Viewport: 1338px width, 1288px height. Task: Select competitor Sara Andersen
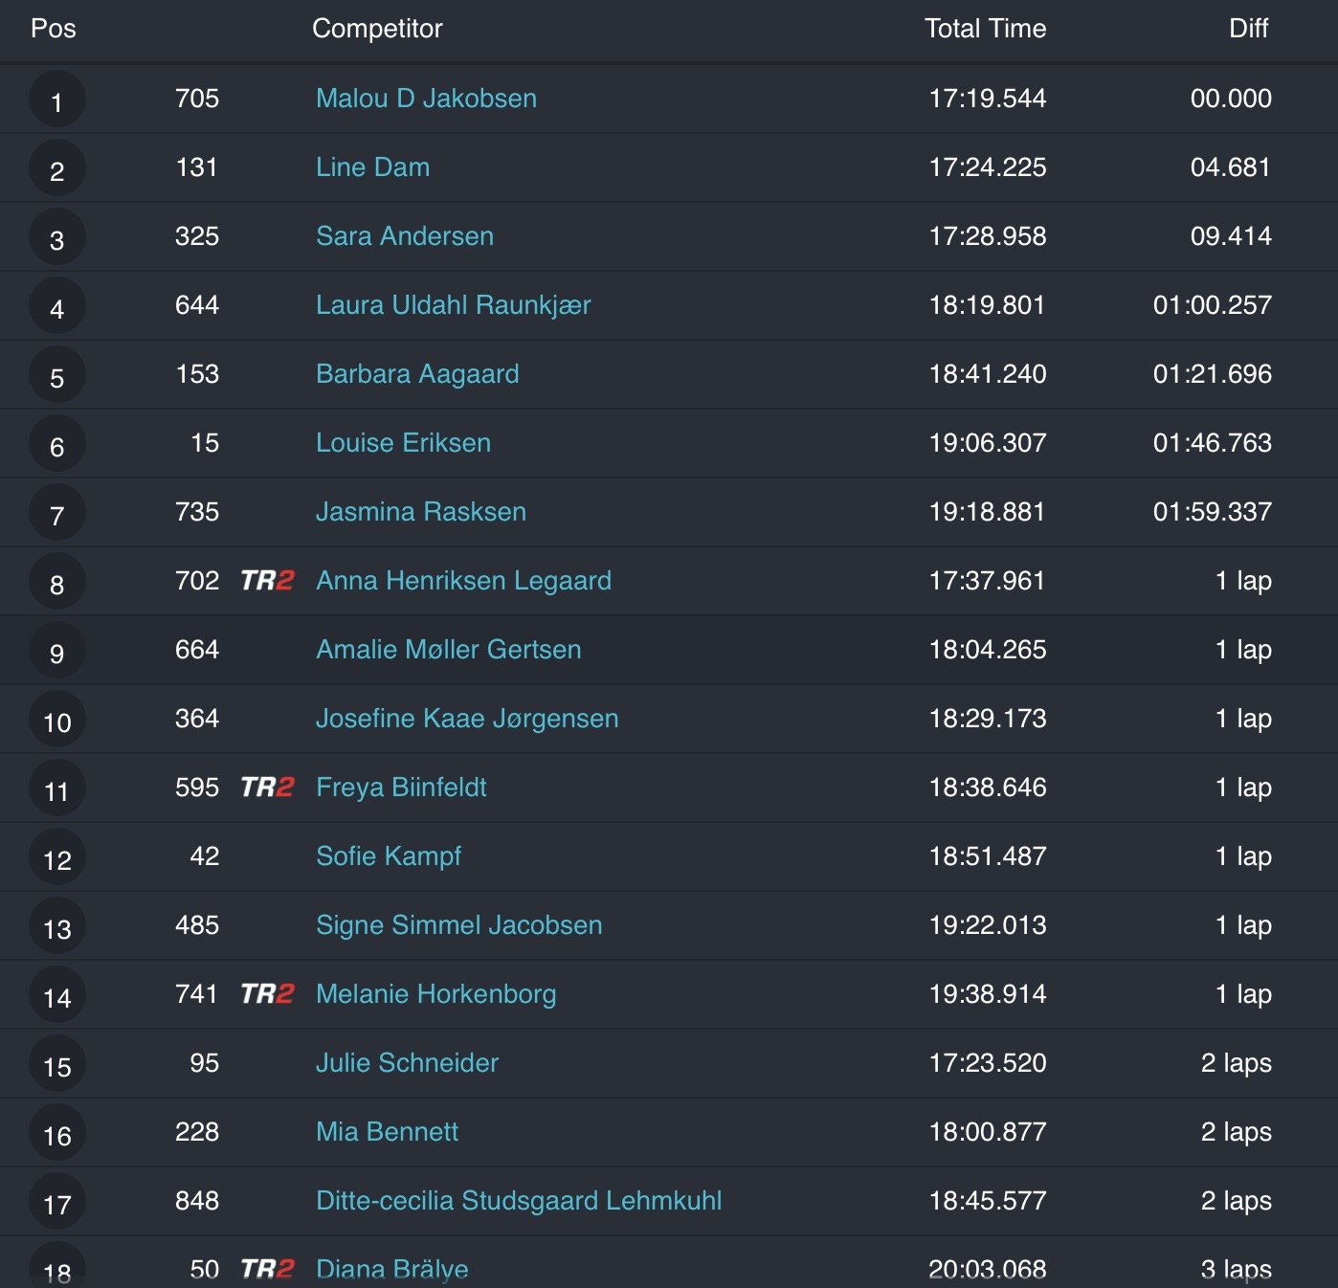(x=405, y=236)
